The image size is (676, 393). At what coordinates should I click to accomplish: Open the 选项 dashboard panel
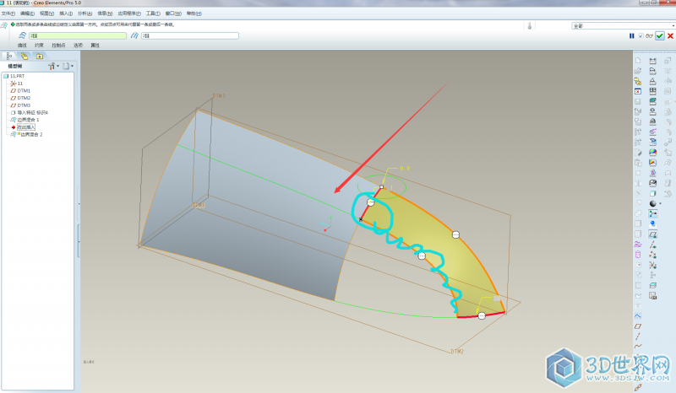pyautogui.click(x=78, y=46)
